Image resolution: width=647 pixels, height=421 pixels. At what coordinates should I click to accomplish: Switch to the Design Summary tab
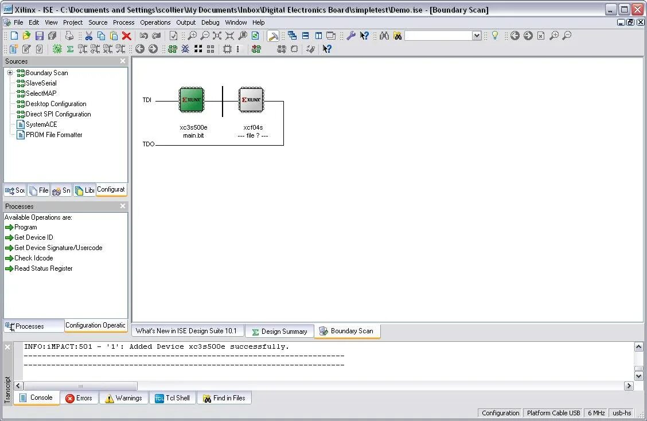(x=279, y=332)
